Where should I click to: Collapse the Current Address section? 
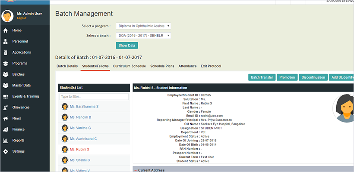point(135,170)
